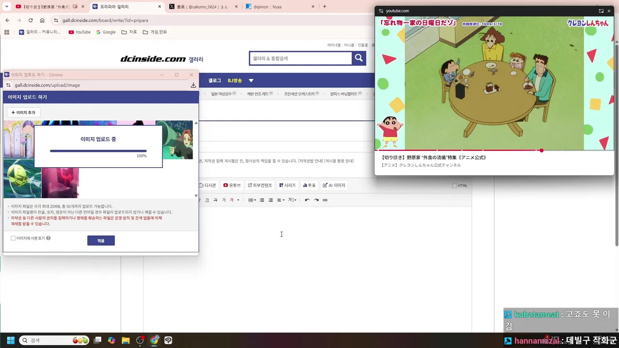Open the 외부컨텐츠 embed tool

[x=260, y=185]
